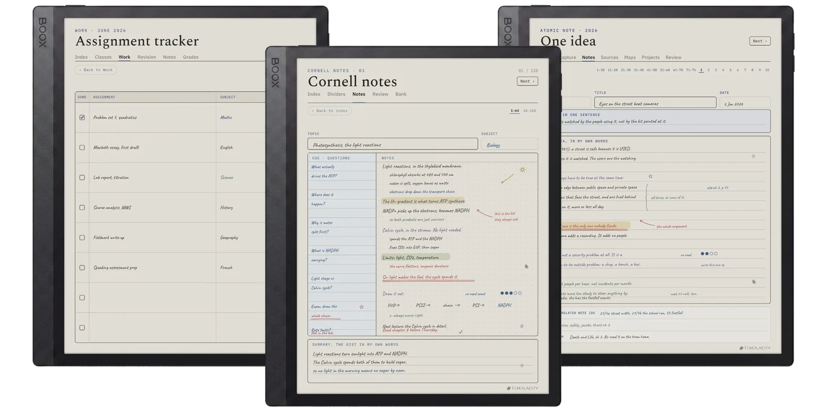Viewport: 827px width, 412px height.
Task: Go to note page 10 in One idea
Action: click(767, 70)
